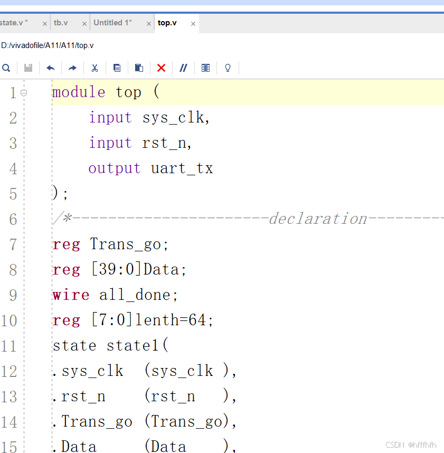The height and width of the screenshot is (453, 444).
Task: Click on 'input sys_clk,' code line
Action: click(x=149, y=118)
